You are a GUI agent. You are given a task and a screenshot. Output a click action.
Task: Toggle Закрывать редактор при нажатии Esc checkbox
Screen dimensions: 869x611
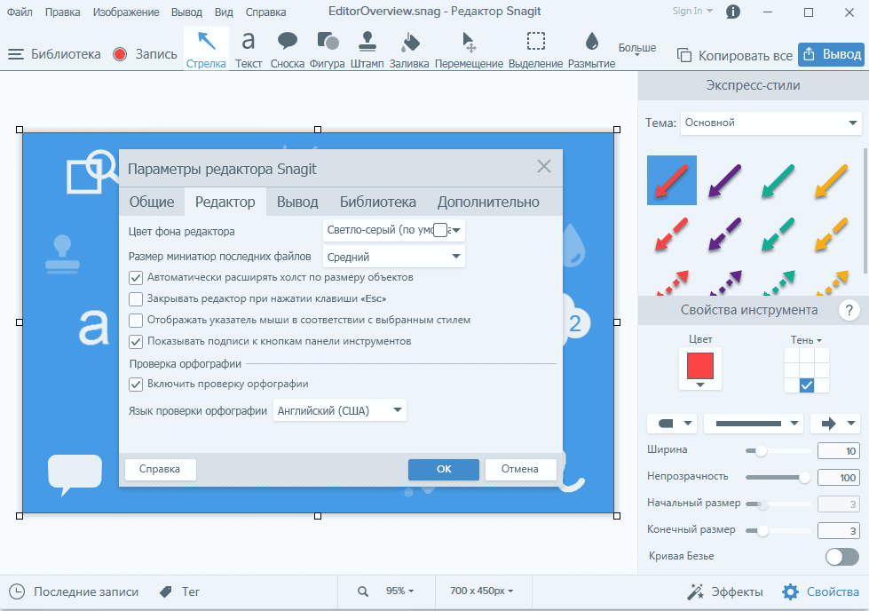coord(136,299)
